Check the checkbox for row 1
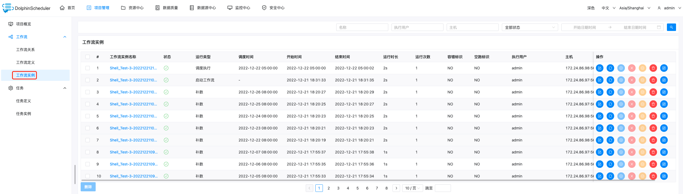Screen dimensions: 683x194 pyautogui.click(x=88, y=68)
